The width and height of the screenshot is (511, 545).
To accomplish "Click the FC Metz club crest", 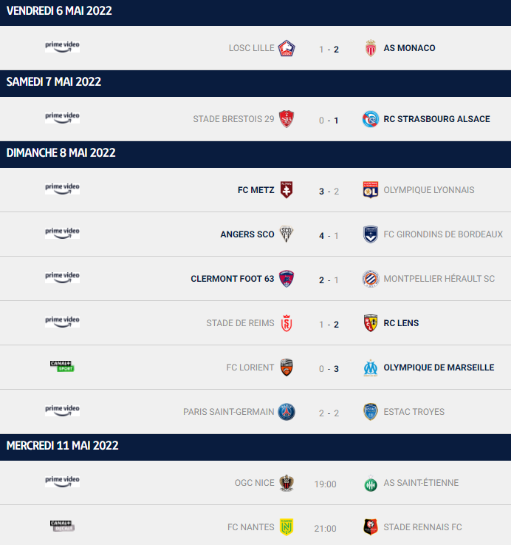I will [x=287, y=190].
